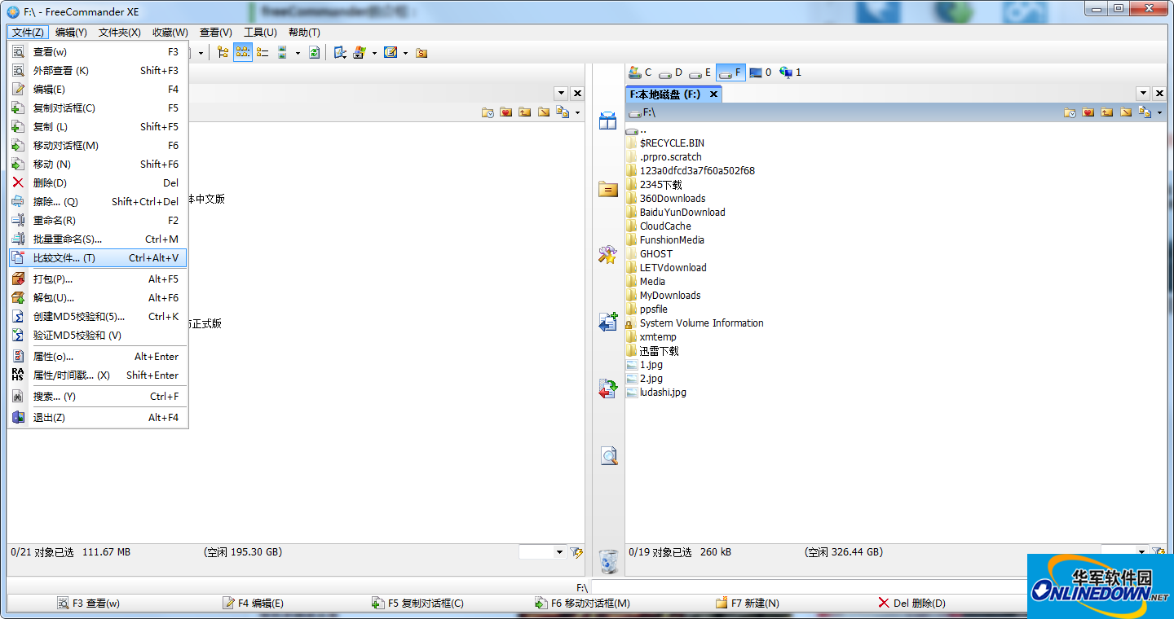The image size is (1174, 619).
Task: Click the copy icon with green plus in middle bar
Action: [x=608, y=322]
